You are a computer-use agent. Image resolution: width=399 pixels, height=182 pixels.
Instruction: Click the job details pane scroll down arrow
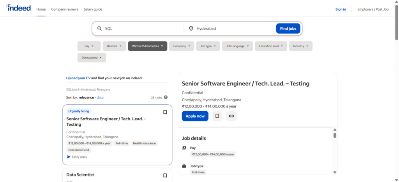tap(335, 172)
